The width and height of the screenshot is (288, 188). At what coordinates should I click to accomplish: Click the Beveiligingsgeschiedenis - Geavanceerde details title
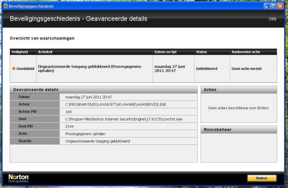pos(79,19)
